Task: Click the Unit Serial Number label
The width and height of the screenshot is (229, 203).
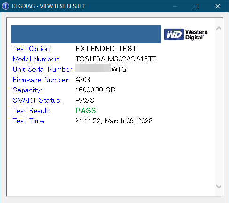Action: 43,69
